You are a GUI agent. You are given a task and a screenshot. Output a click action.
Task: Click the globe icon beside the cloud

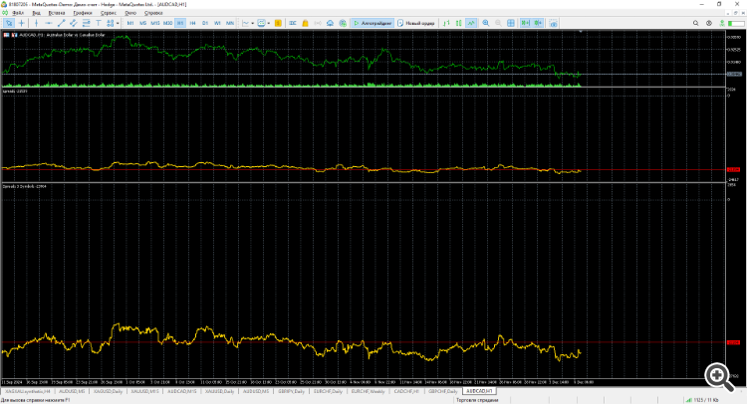click(343, 23)
